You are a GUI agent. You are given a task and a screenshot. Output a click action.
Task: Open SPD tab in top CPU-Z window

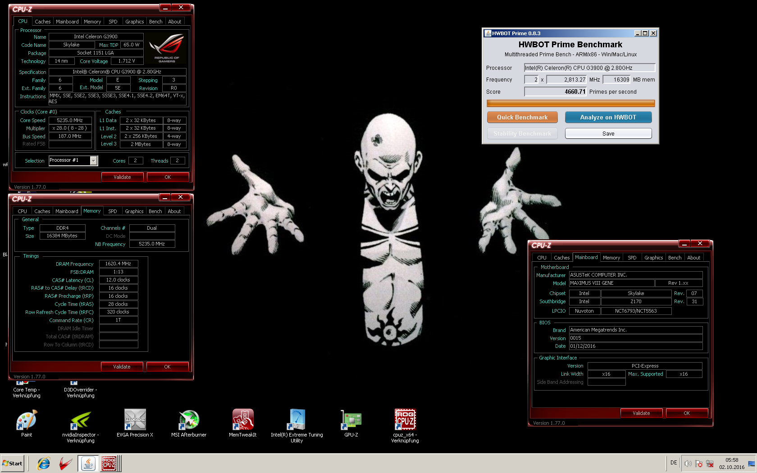pyautogui.click(x=113, y=22)
